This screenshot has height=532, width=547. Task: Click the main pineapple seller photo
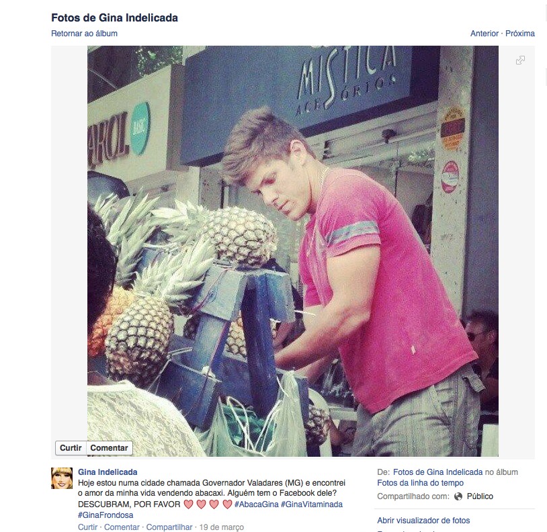(293, 251)
